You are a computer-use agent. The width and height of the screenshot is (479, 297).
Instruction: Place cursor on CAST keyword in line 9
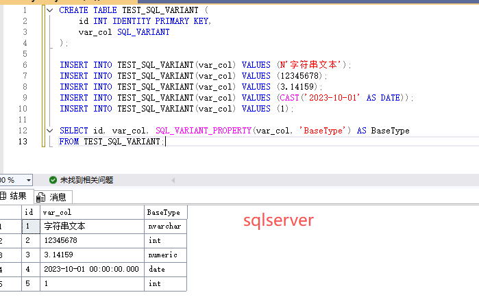289,98
